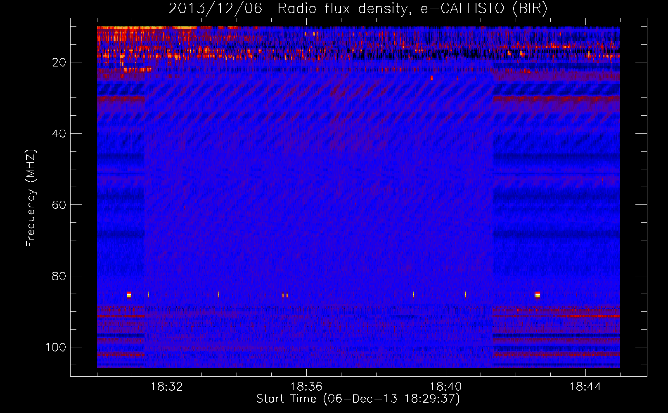668x413 pixels.
Task: Click the 'Start Time (06-Dec-13 18:29:37)' label
Action: pos(358,399)
